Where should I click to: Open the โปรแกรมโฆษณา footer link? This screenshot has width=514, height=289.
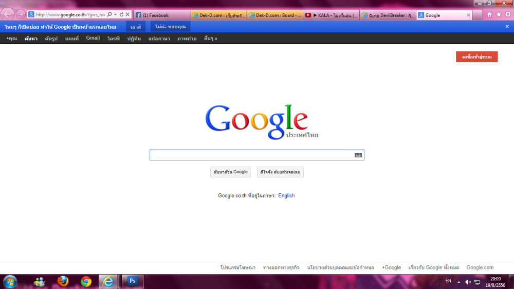237,268
